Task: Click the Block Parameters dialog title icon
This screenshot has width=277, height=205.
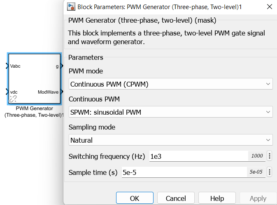Action: (x=72, y=7)
